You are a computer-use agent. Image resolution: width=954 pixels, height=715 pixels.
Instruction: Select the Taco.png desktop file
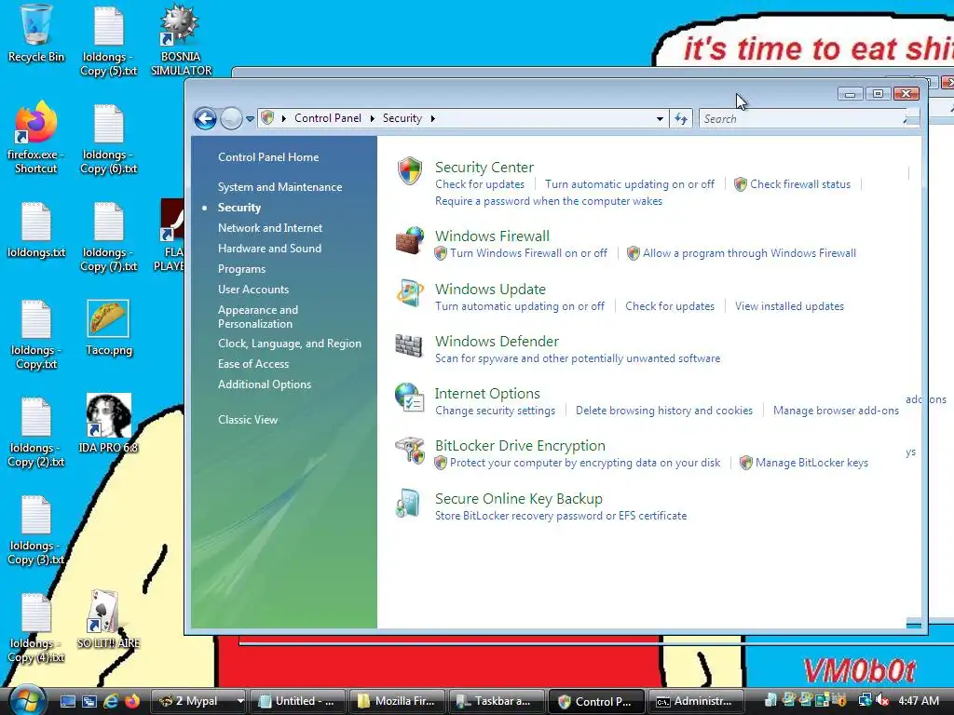pos(108,329)
